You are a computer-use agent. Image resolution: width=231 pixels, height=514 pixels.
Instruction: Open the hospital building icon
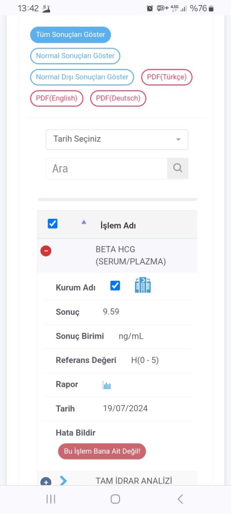point(143,285)
